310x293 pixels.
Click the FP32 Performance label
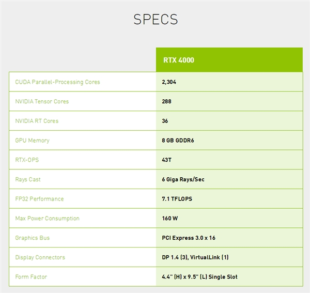click(x=39, y=199)
